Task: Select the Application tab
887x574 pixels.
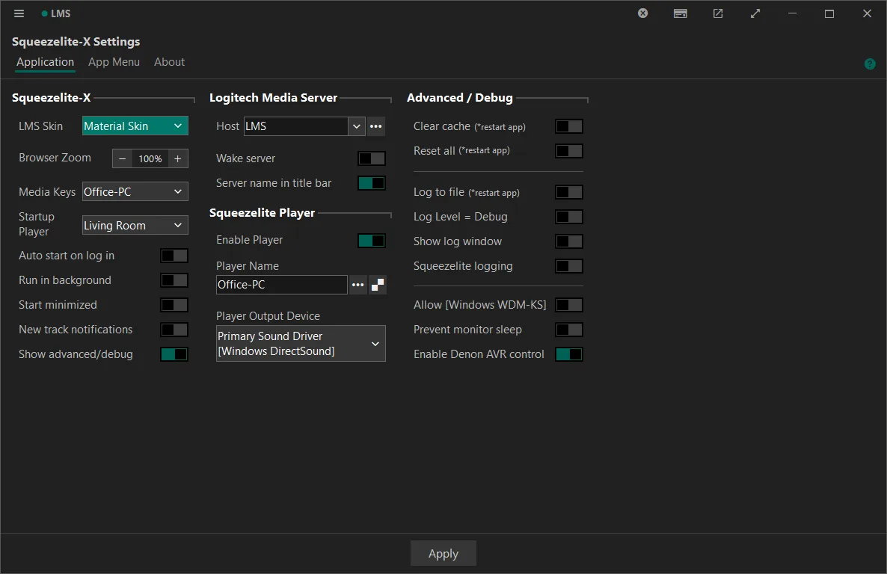Action: coord(46,62)
